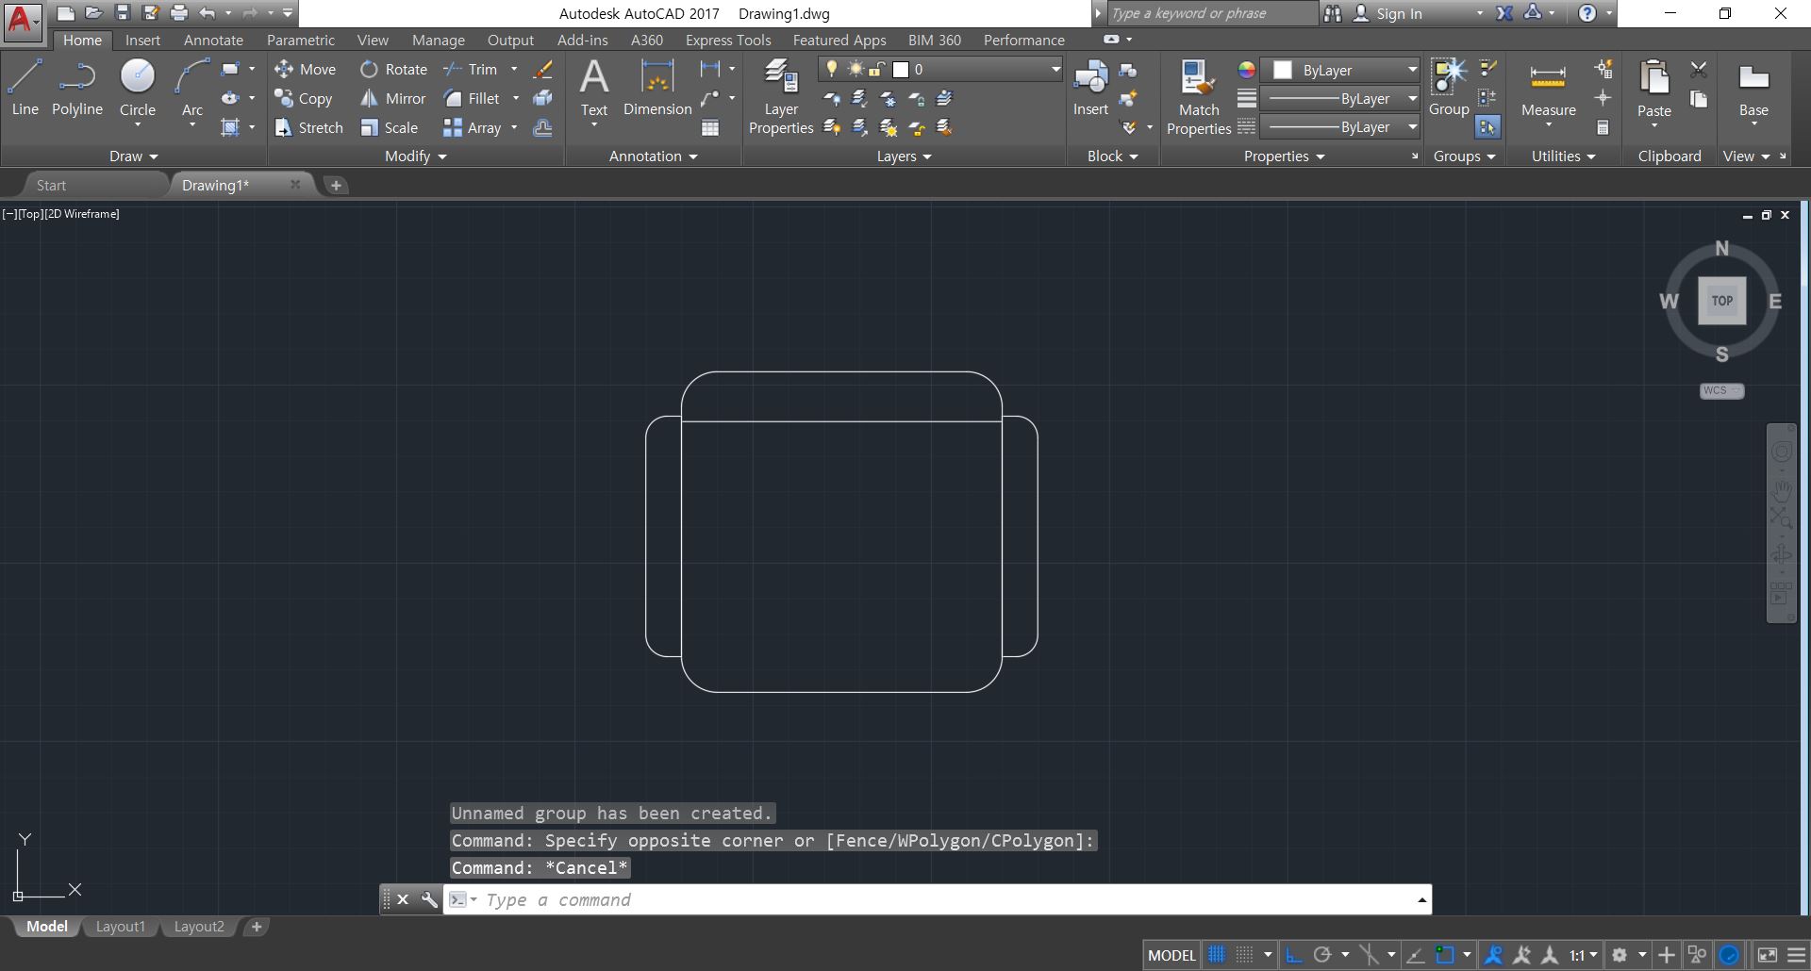Click the Insert block button
This screenshot has width=1811, height=971.
tap(1090, 88)
